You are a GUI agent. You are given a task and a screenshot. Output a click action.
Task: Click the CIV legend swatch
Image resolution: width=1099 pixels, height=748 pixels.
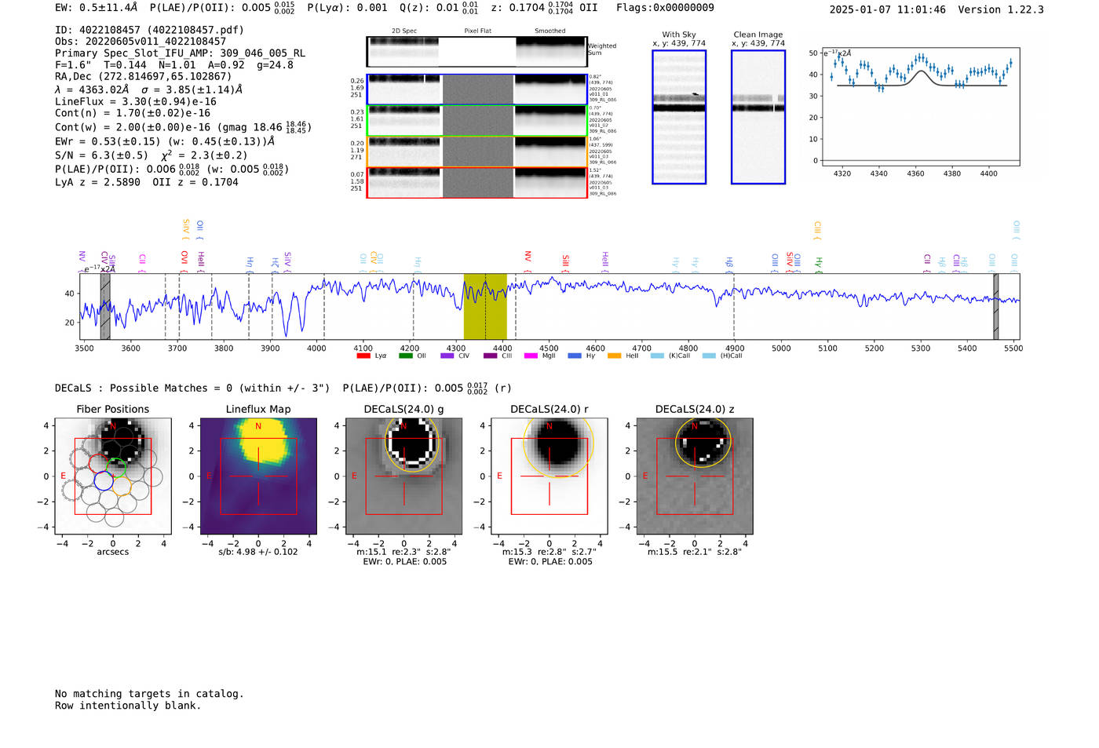point(447,356)
